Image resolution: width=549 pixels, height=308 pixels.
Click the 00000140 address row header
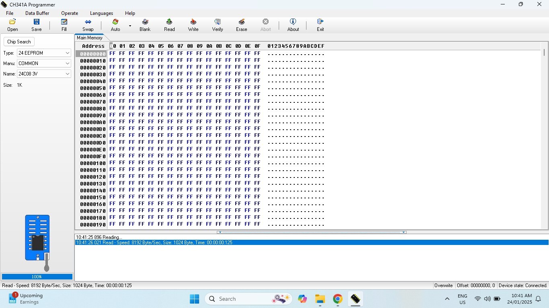93,190
